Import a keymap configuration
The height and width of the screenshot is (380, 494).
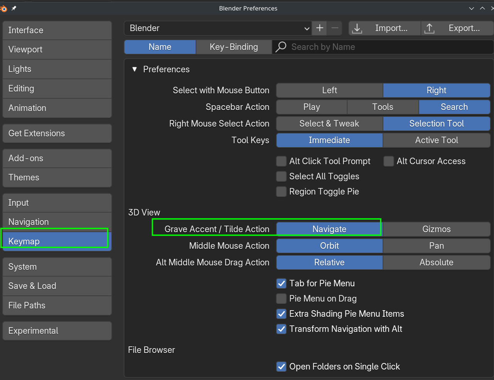point(385,28)
